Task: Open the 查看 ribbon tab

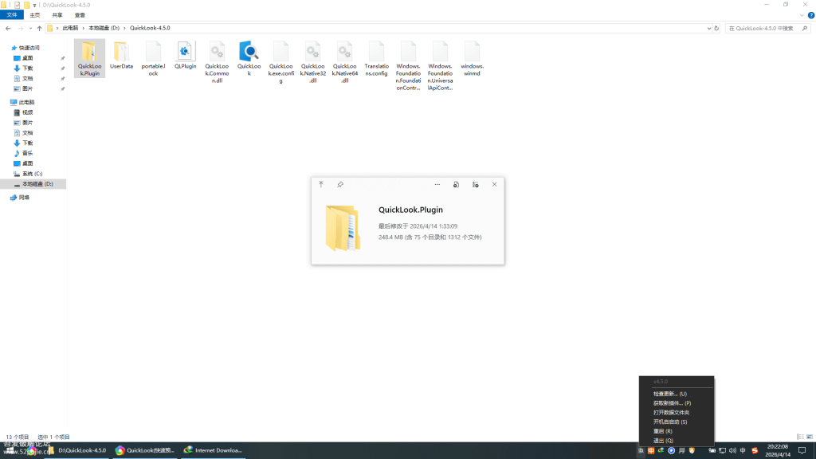Action: click(x=80, y=15)
